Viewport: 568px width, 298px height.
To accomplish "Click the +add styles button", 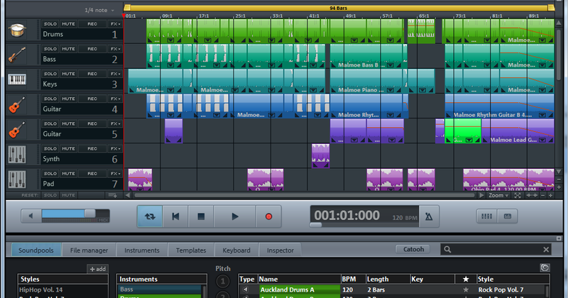I will click(98, 269).
